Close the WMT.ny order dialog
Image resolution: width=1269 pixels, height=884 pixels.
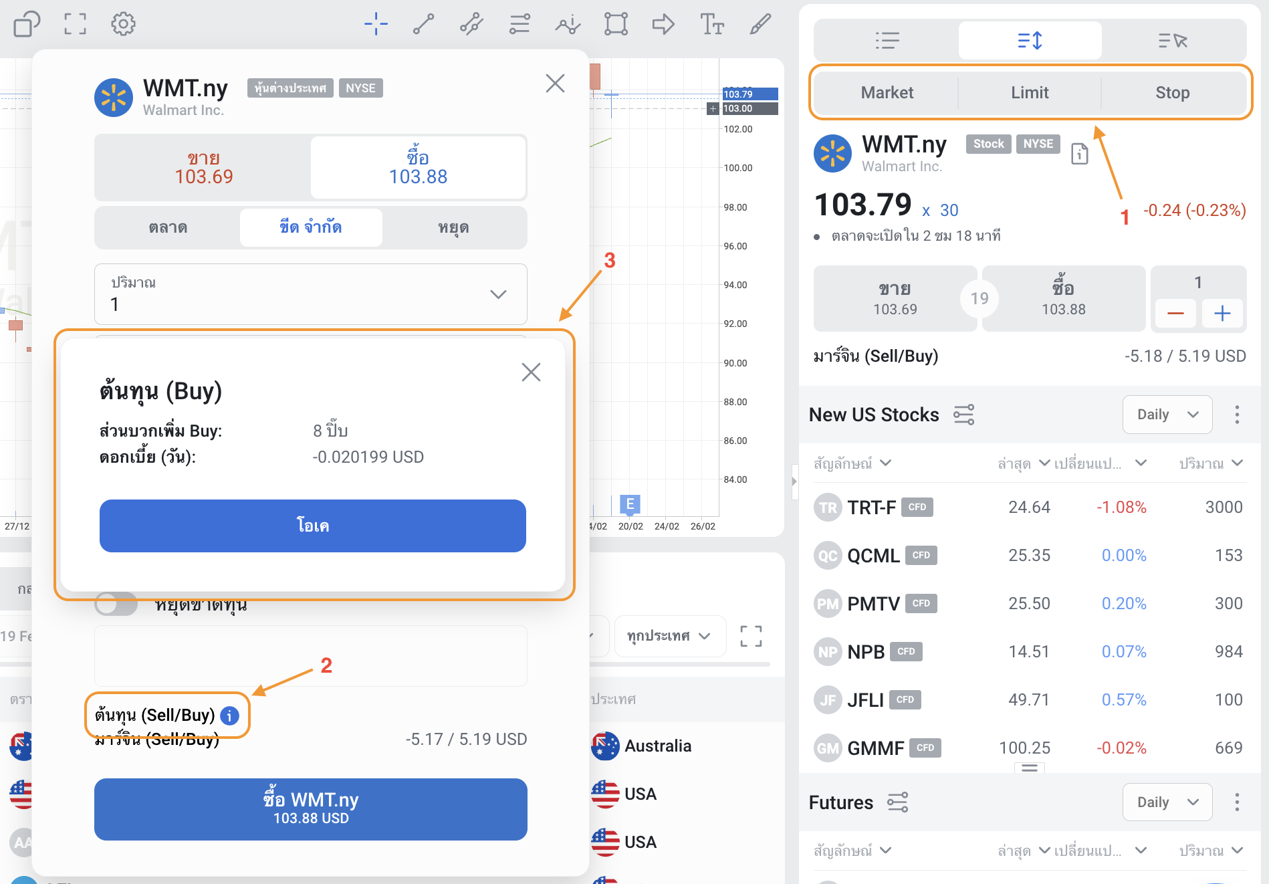click(x=555, y=84)
